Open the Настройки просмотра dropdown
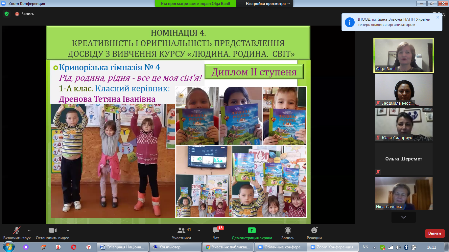 268,4
